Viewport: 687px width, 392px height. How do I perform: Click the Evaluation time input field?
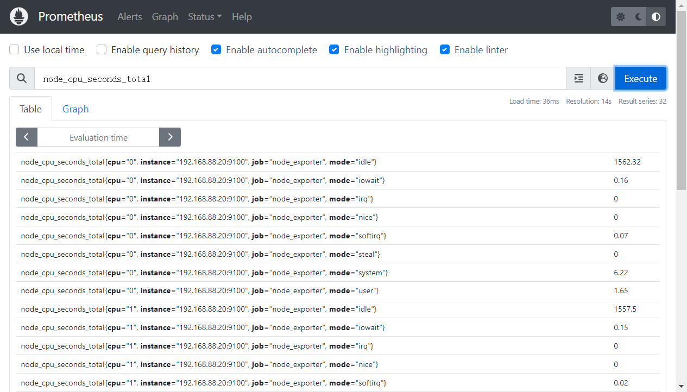tap(98, 137)
